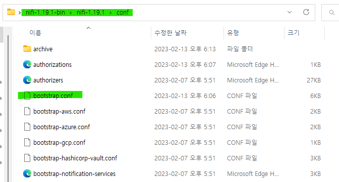This screenshot has height=182, width=339.
Task: Click CONF 파일 type of bootstrap-gcp.conf
Action: click(x=242, y=143)
